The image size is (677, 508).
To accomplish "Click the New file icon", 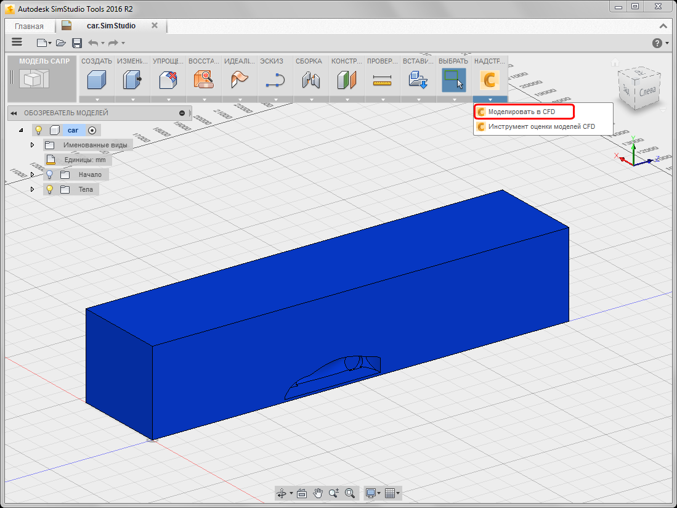I will click(x=41, y=43).
